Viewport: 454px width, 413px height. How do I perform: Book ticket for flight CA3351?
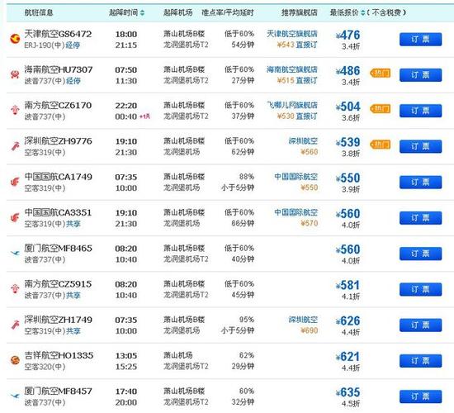[420, 218]
